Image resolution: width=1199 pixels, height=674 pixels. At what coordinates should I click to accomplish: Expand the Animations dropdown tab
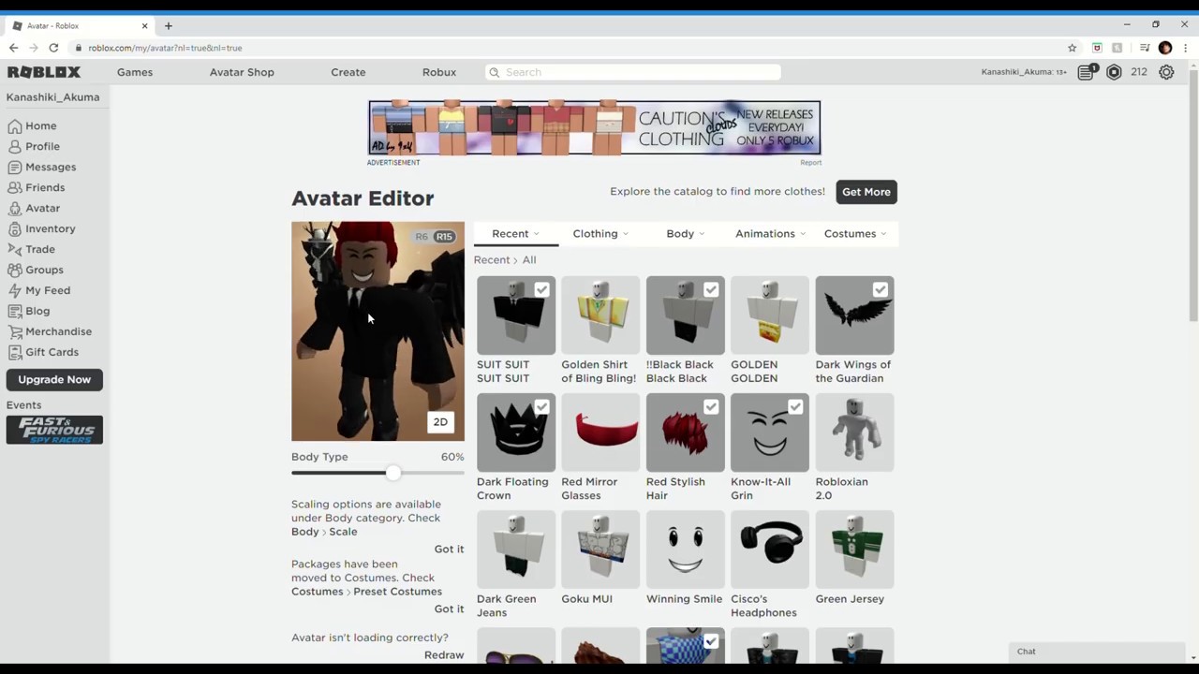click(x=770, y=234)
